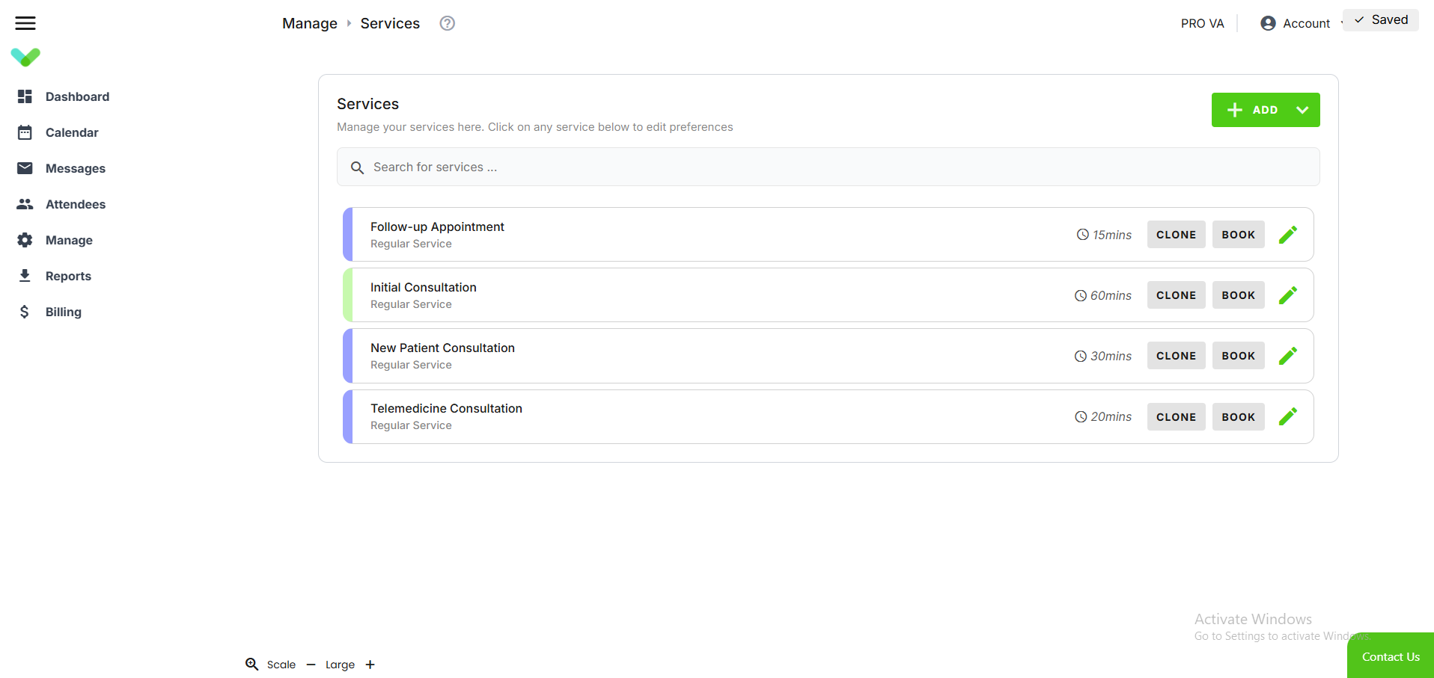The height and width of the screenshot is (678, 1434).
Task: Increase scale with the plus icon
Action: pyautogui.click(x=370, y=665)
